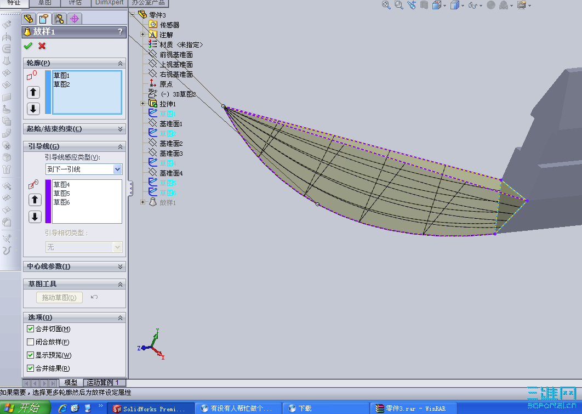Screen dimensions: 582x414
Task: Move guide curve down in 引导线 list
Action: (35, 217)
